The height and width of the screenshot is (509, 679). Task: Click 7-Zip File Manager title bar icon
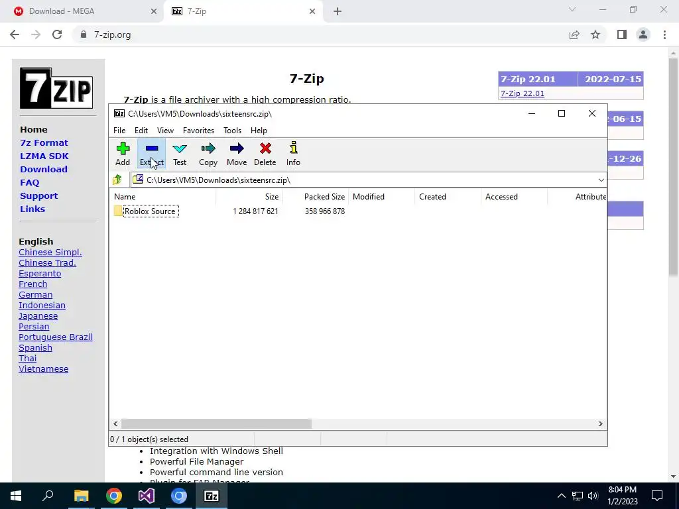coord(119,113)
